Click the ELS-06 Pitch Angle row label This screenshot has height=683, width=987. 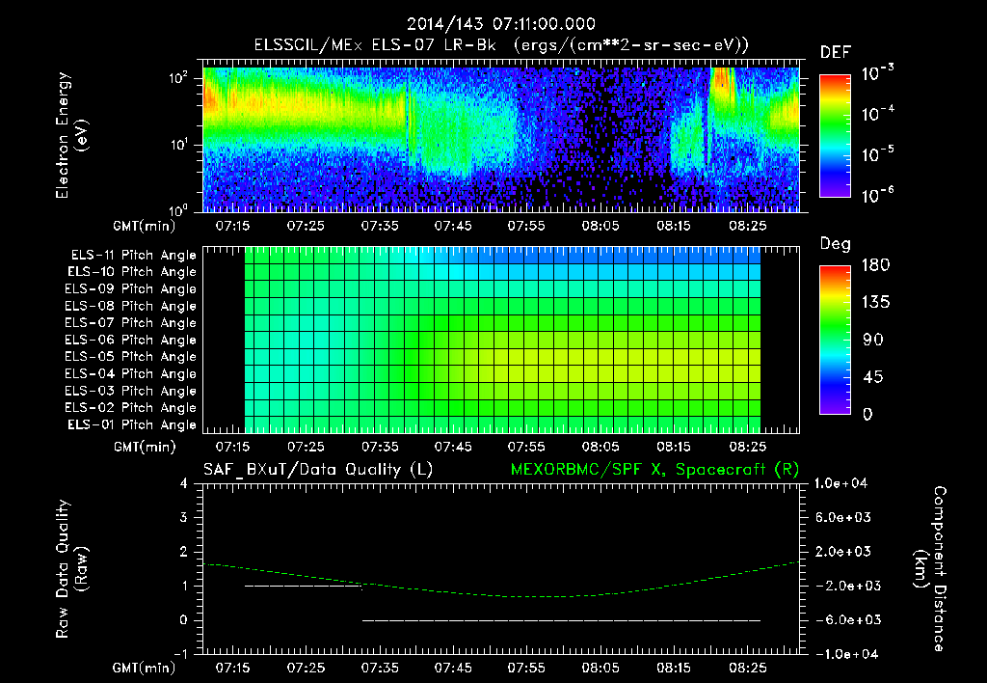[x=130, y=341]
